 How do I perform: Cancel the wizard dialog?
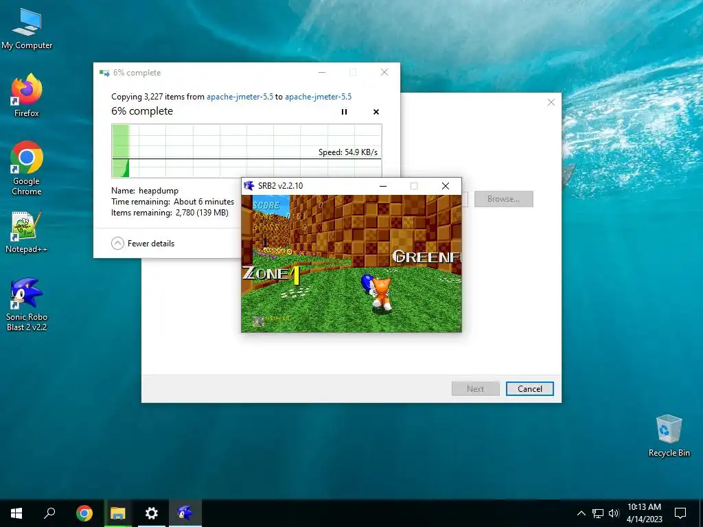click(x=530, y=388)
